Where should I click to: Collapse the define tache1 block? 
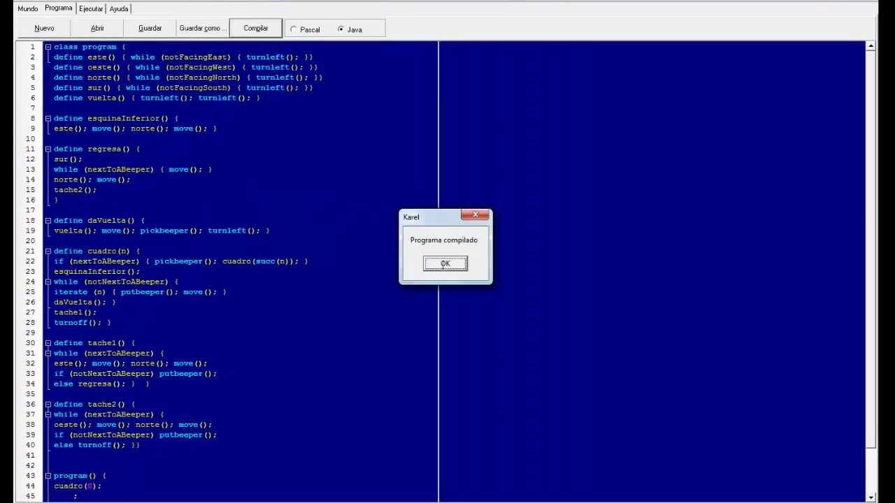pos(48,343)
